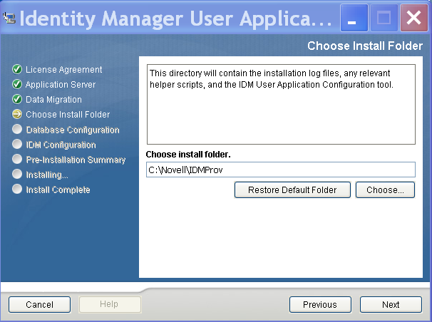
Task: Click the License Agreement green checkmark icon
Action: click(17, 69)
